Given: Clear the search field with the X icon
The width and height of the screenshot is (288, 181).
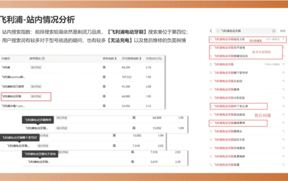Looking at the screenshot, I should (274, 31).
